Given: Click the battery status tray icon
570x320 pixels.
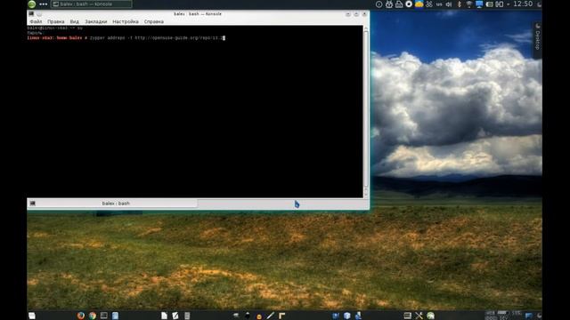Looking at the screenshot, I should pyautogui.click(x=489, y=4).
